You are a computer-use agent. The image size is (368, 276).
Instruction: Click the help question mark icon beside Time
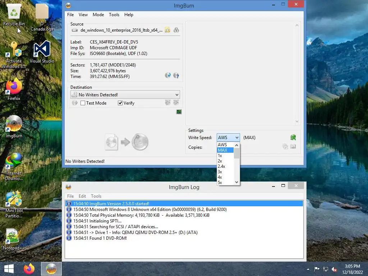tap(176, 75)
